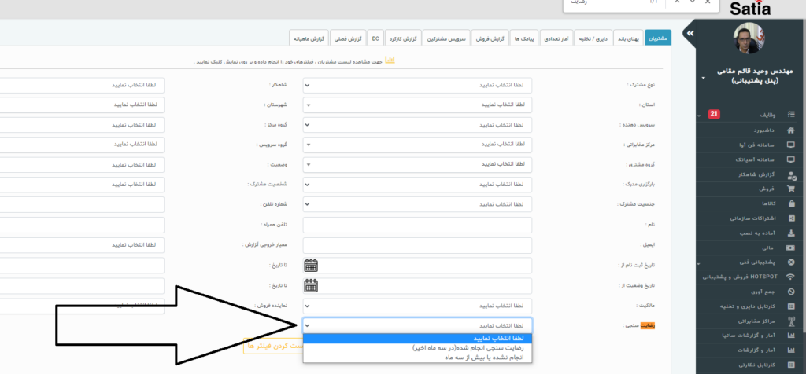This screenshot has height=374, width=806.
Task: Open calendar icon for تاریخ وضعیت از
Action: (x=311, y=285)
